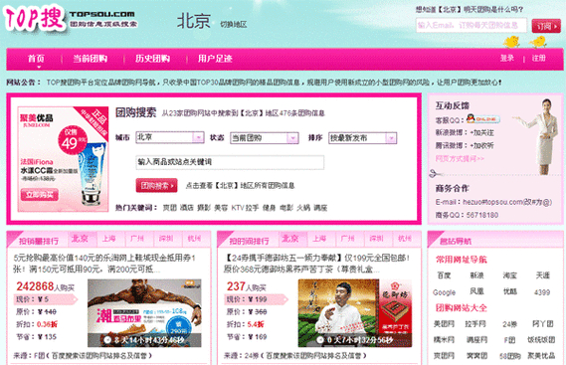Select 上海 tab in 按时间排行
Screen dimensions: 566x365
click(x=319, y=239)
